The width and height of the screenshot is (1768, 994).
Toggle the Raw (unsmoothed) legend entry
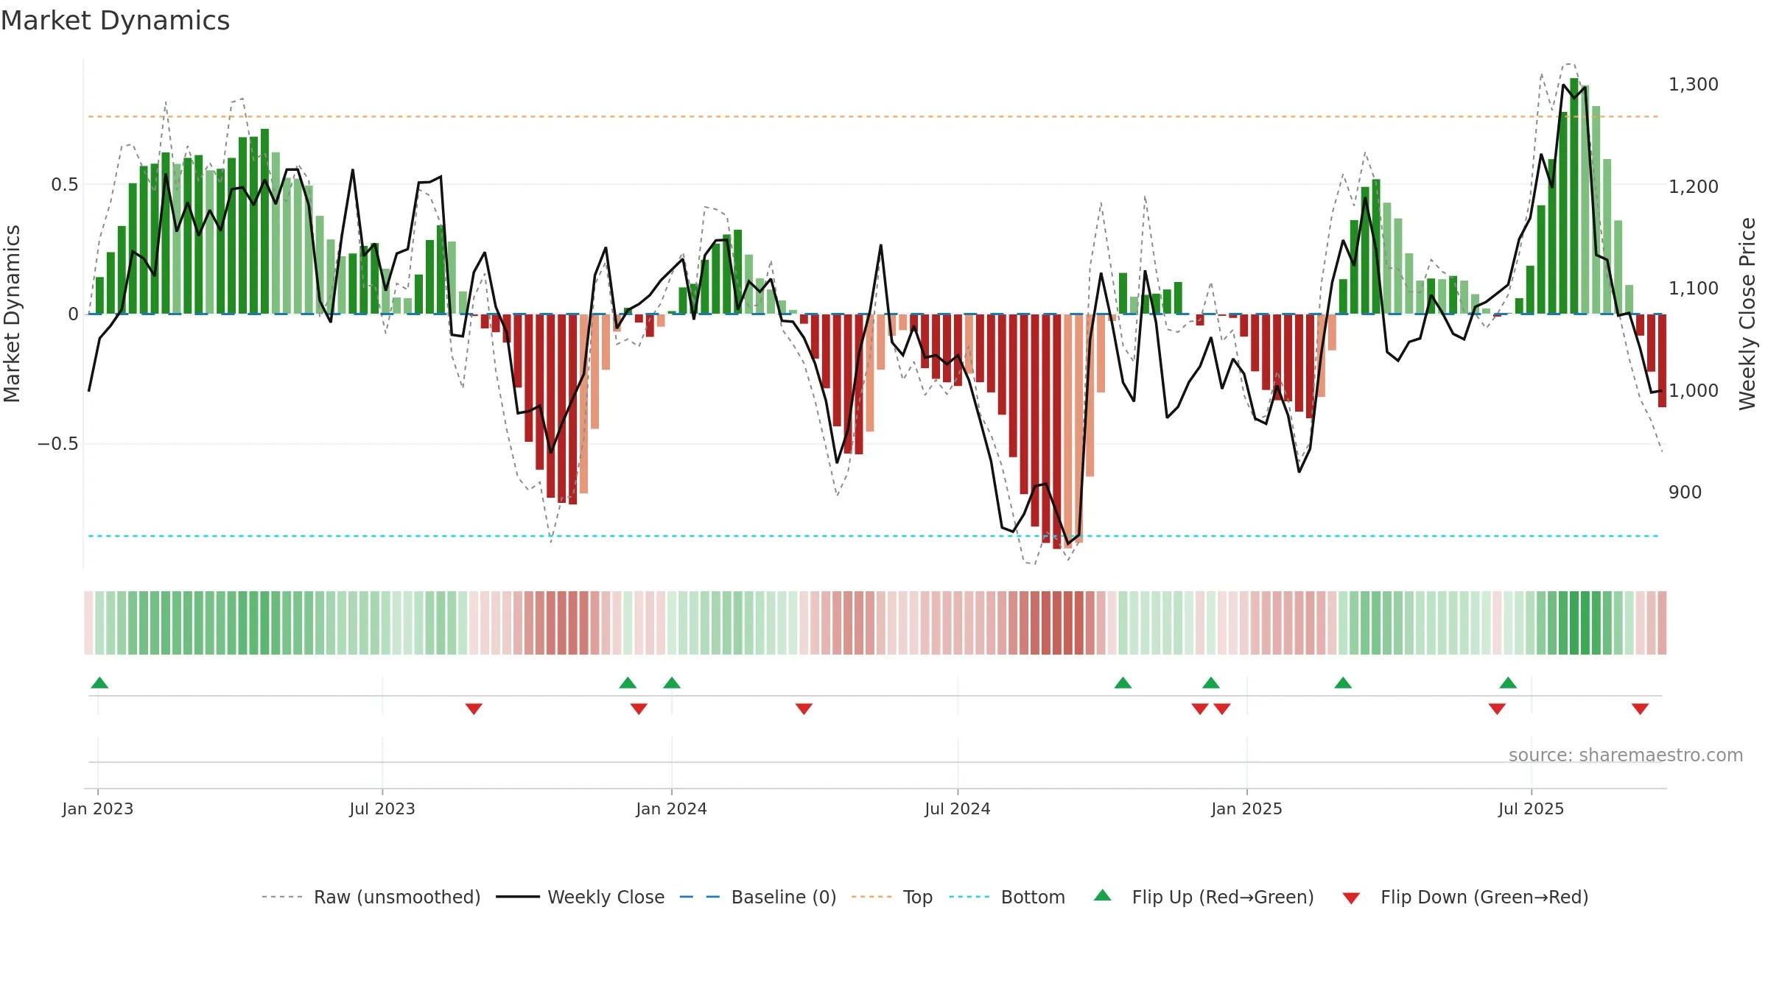pyautogui.click(x=371, y=897)
